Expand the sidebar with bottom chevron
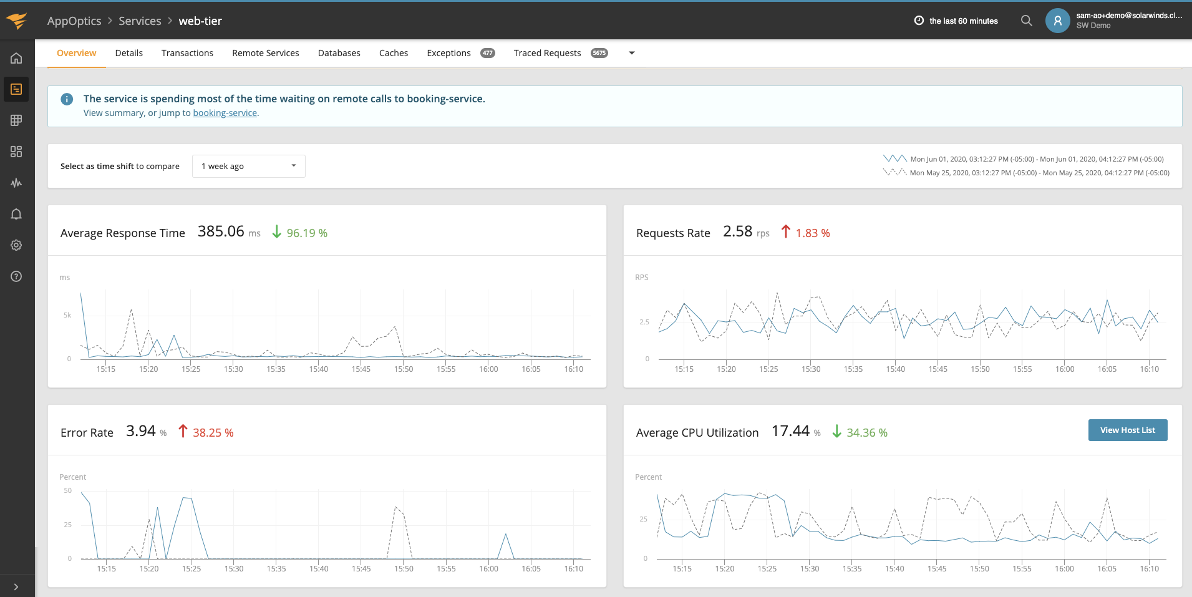The height and width of the screenshot is (597, 1192). (16, 586)
